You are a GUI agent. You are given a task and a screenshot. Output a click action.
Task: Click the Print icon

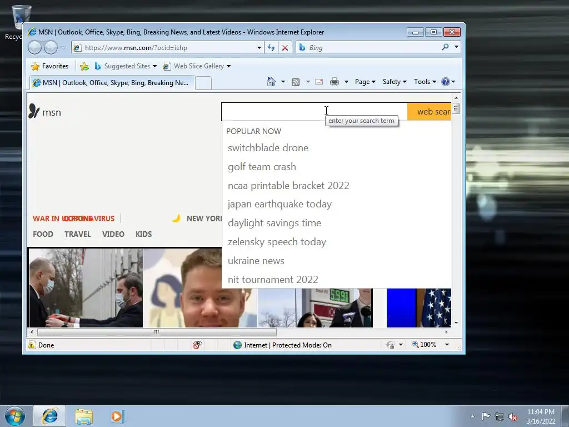(334, 82)
